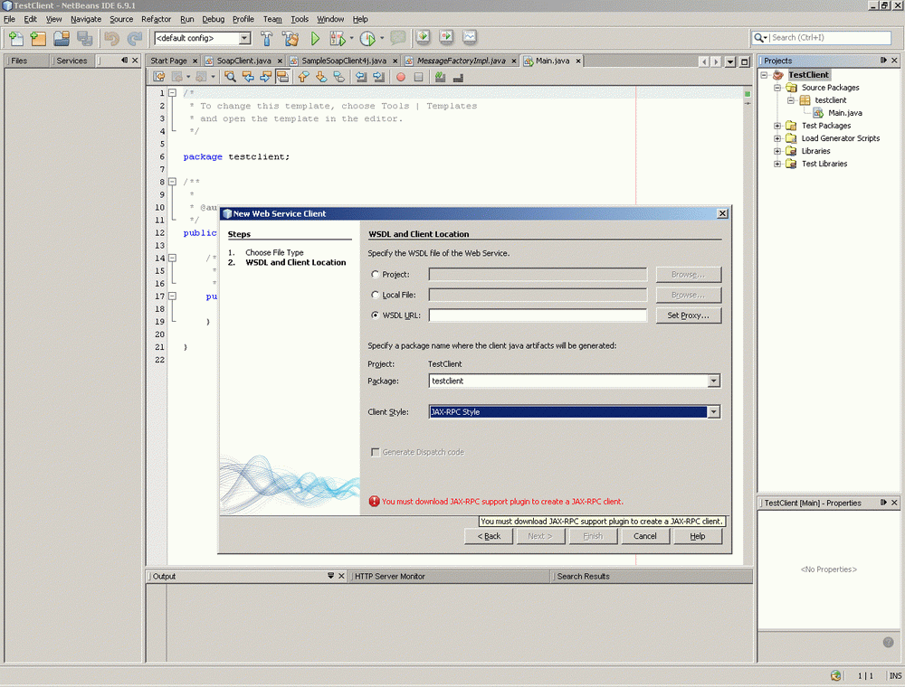This screenshot has width=905, height=687.
Task: Click the Start Macro Recording red circle
Action: (401, 77)
